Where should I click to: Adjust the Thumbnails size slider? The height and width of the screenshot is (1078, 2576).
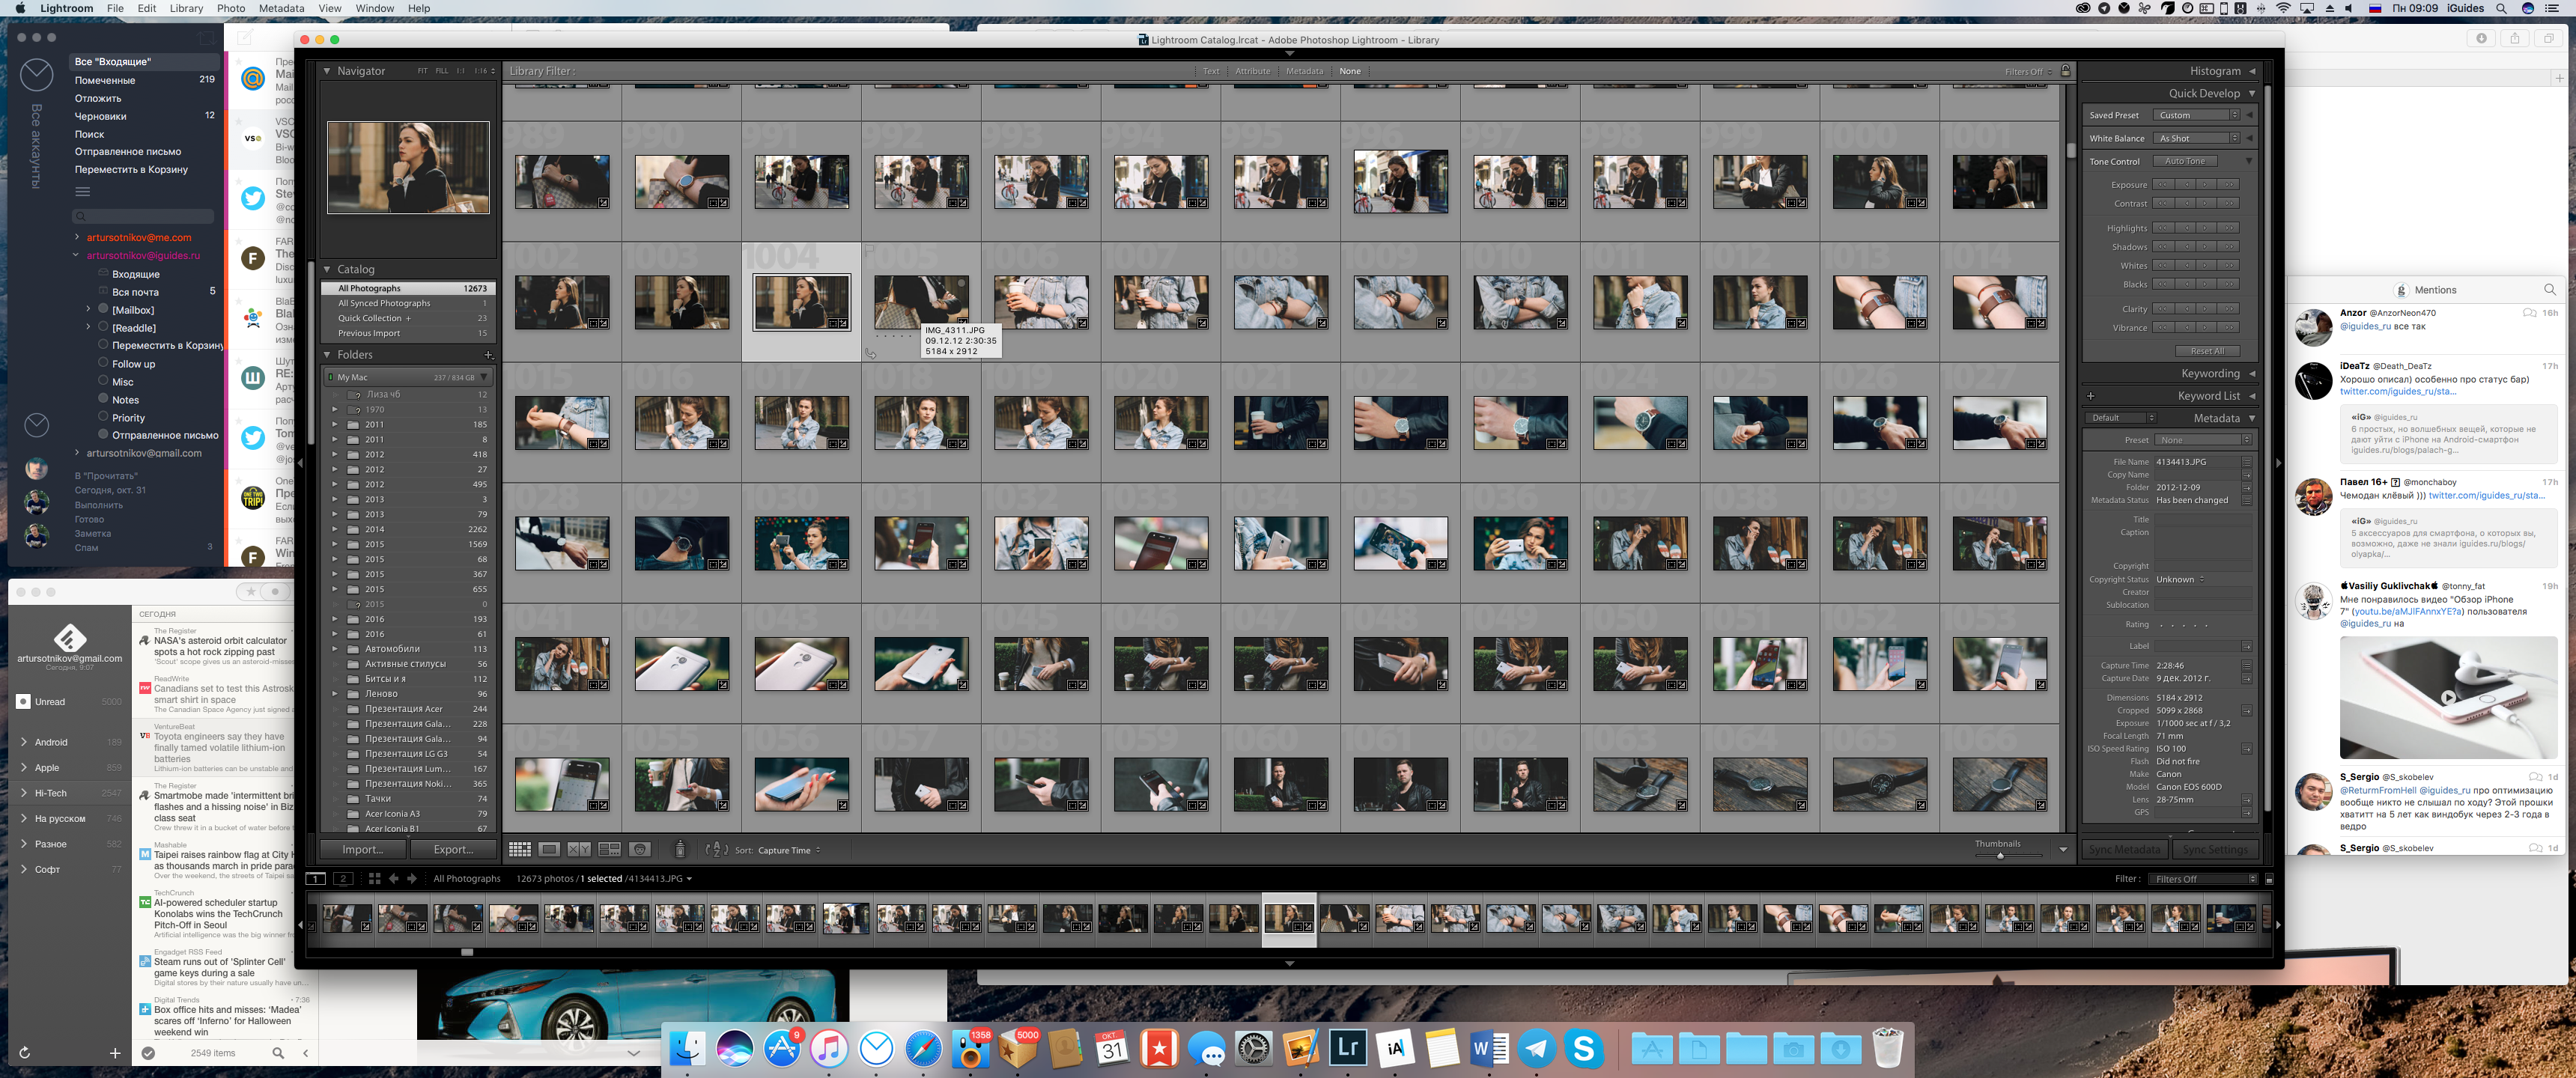coord(2000,855)
